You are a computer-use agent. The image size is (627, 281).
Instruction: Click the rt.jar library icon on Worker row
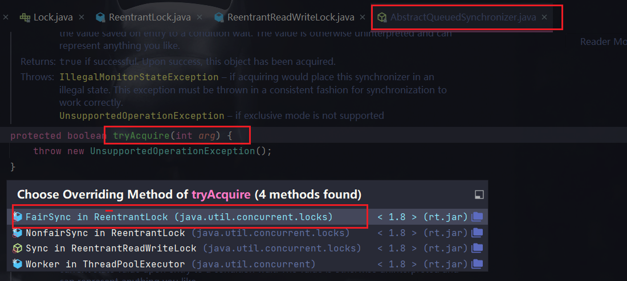pos(477,264)
